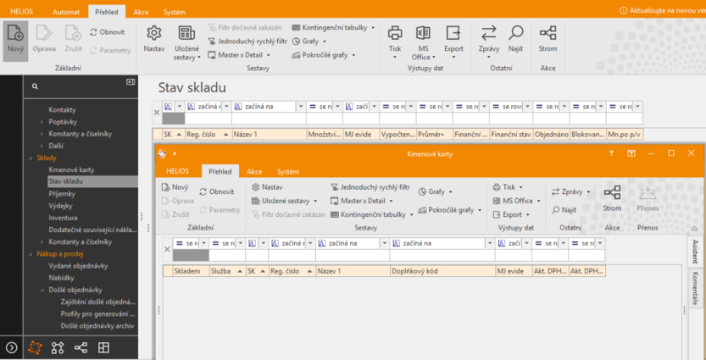Open Výdejky in sidebar
Viewport: 706px width, 360px height.
click(x=60, y=206)
